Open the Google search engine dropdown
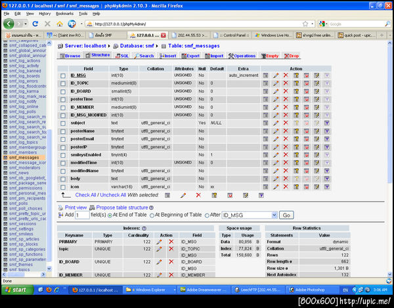Screen dimensions: 394x308 tap(326, 24)
